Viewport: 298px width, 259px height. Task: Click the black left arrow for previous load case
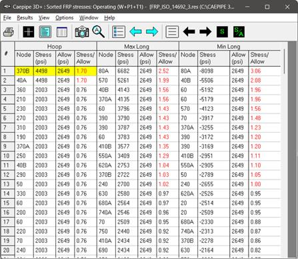click(x=189, y=31)
